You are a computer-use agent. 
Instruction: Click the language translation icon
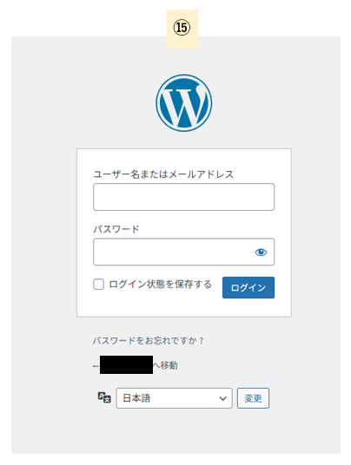104,397
